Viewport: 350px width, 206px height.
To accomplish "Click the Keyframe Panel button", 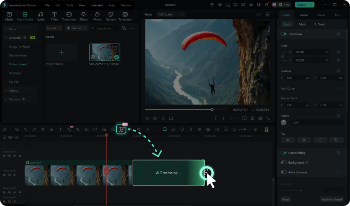I will point(331,199).
